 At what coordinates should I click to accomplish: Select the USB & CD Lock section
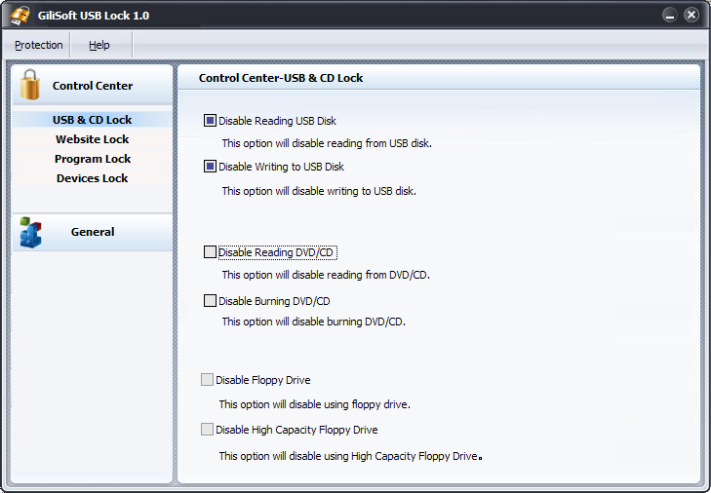[x=92, y=120]
